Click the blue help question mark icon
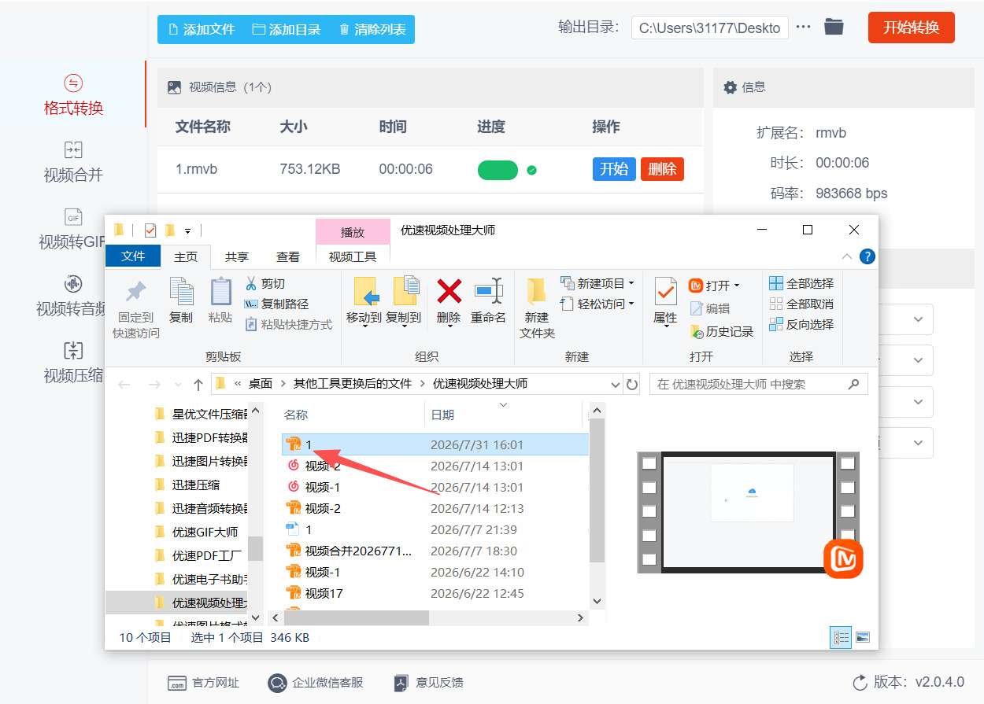The image size is (984, 704). point(867,256)
